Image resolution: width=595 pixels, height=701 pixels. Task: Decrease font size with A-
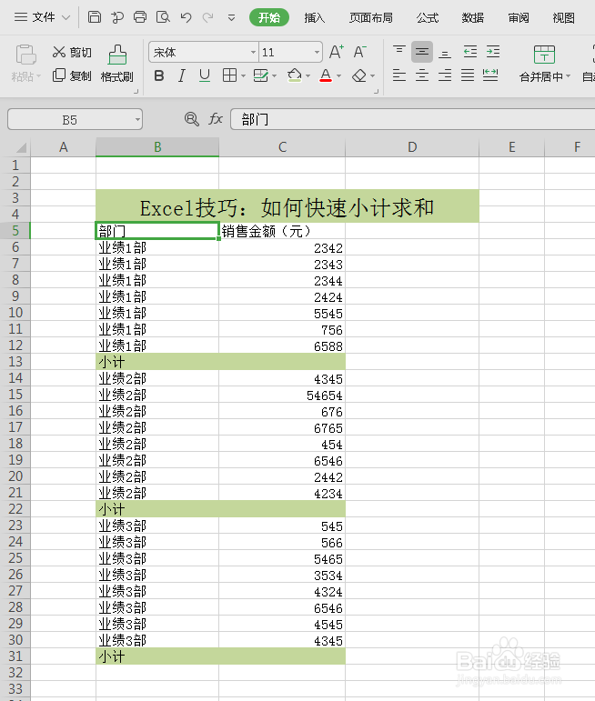point(359,52)
